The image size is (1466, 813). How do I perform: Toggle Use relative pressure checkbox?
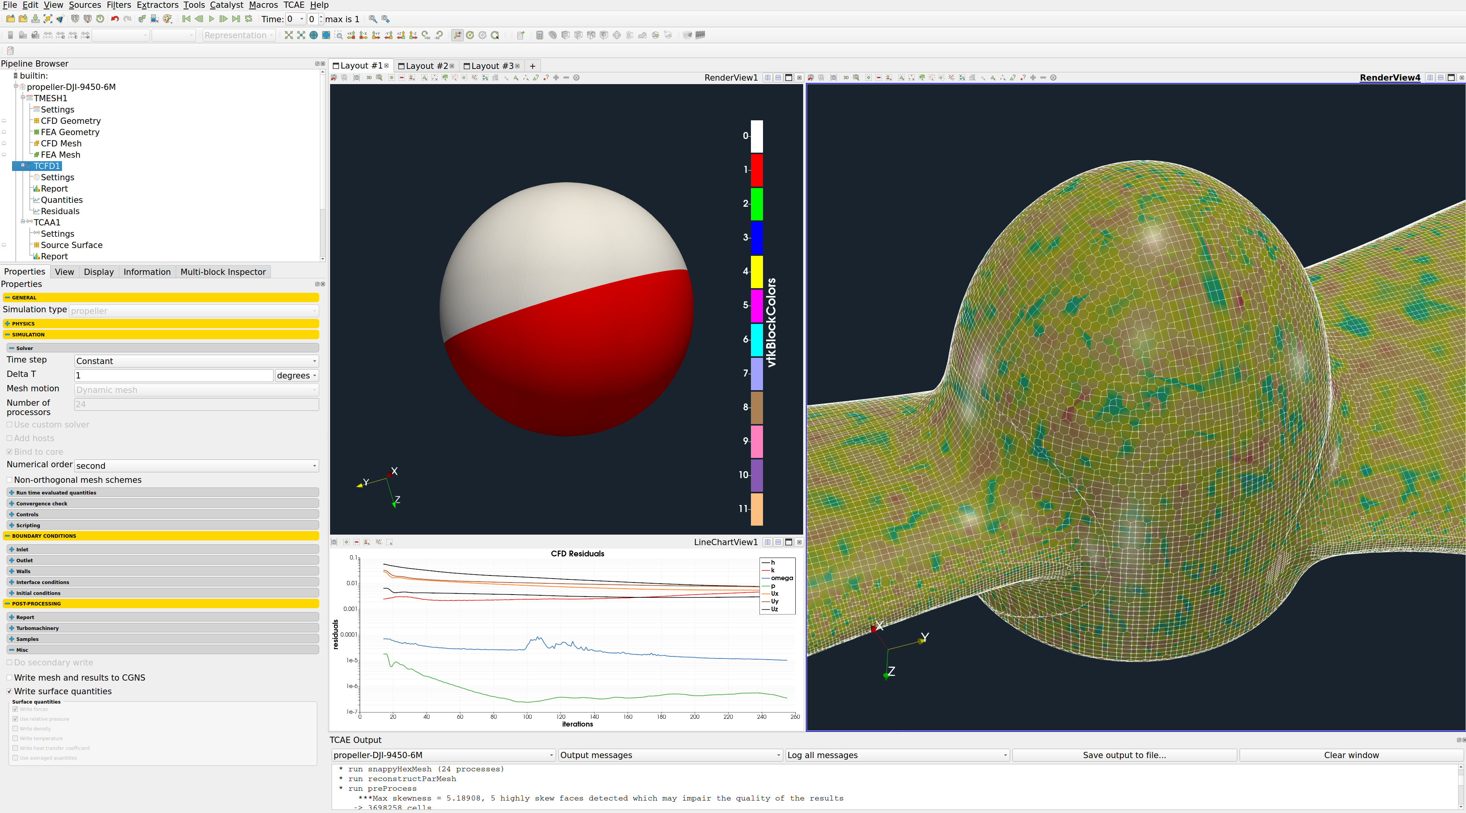point(15,719)
